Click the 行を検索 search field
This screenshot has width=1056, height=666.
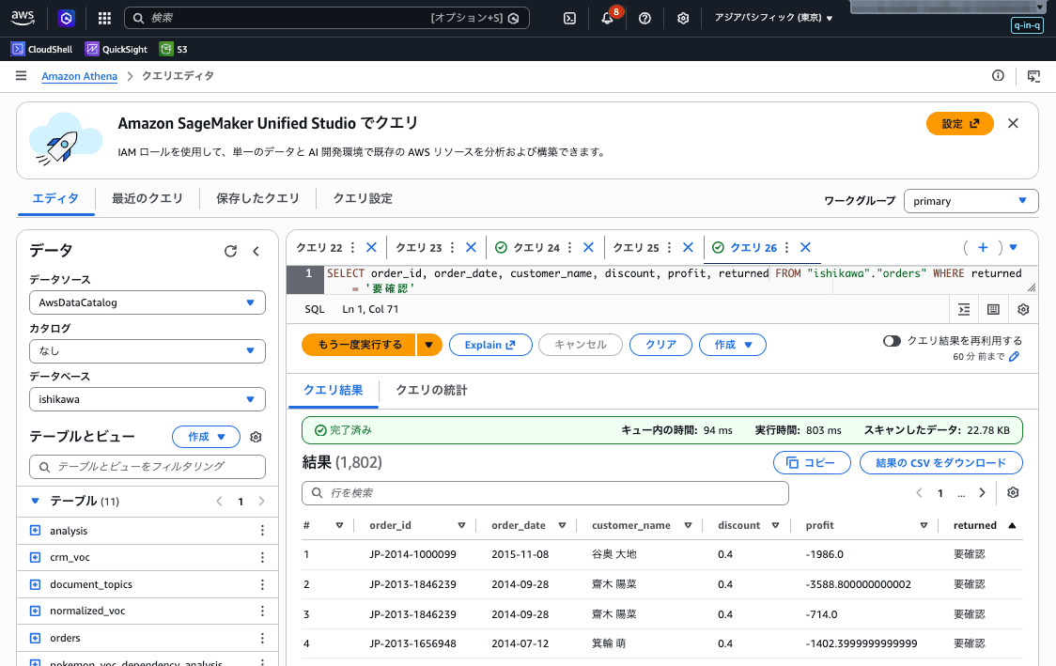coord(545,493)
